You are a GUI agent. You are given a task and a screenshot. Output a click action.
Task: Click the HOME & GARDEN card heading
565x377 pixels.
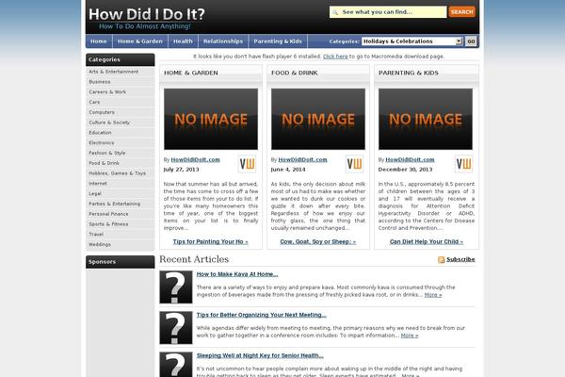191,73
